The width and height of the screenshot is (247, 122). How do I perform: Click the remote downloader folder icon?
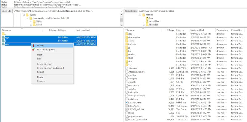pyautogui.click(x=127, y=37)
